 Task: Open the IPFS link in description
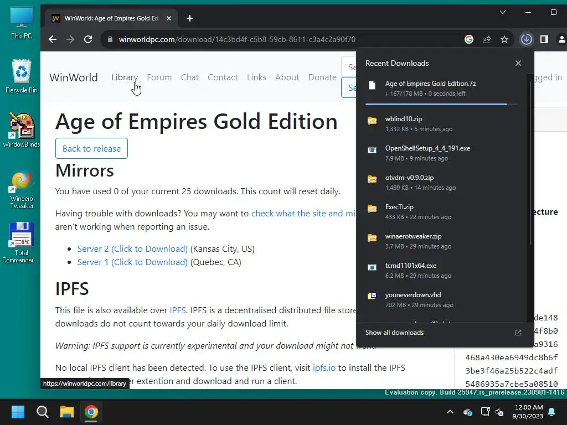coord(178,310)
